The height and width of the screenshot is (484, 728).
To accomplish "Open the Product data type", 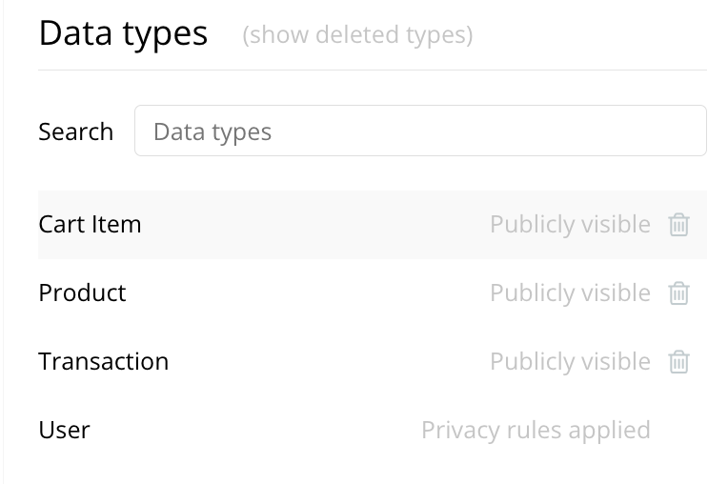I will point(82,293).
